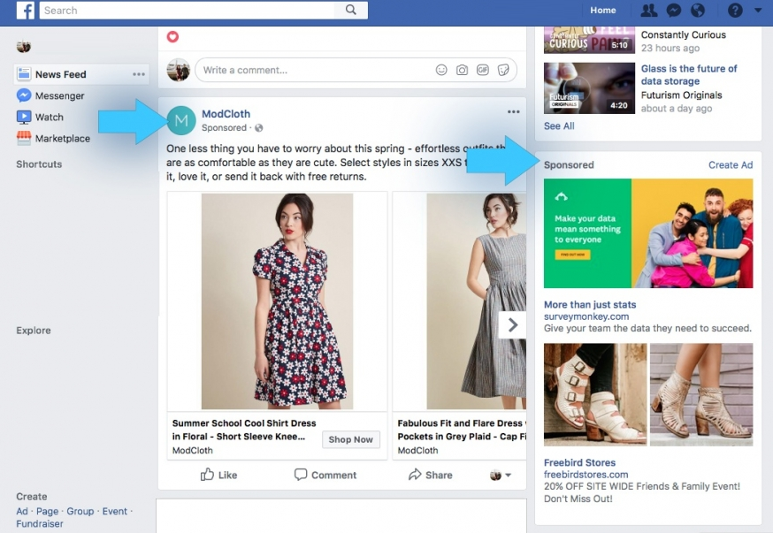Open the ModCloth post options menu
The image size is (773, 533).
point(513,112)
